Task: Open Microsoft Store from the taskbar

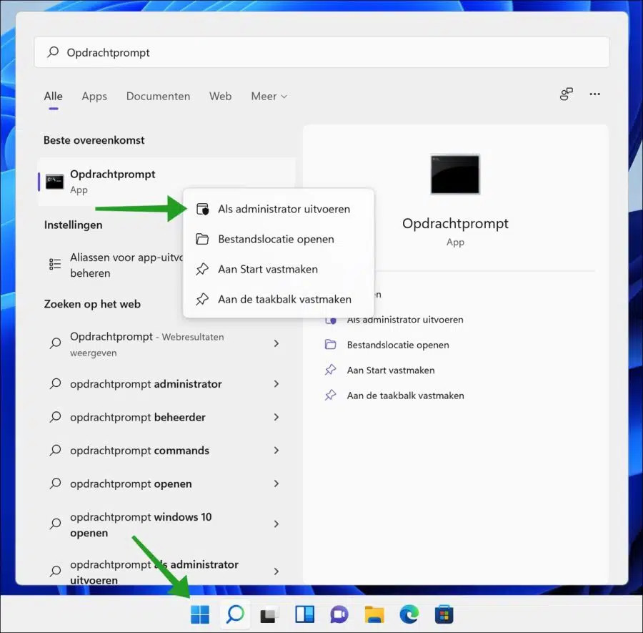Action: (444, 614)
